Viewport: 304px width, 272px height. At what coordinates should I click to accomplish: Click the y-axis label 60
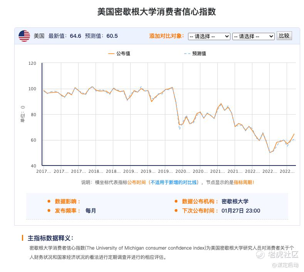pyautogui.click(x=34, y=140)
